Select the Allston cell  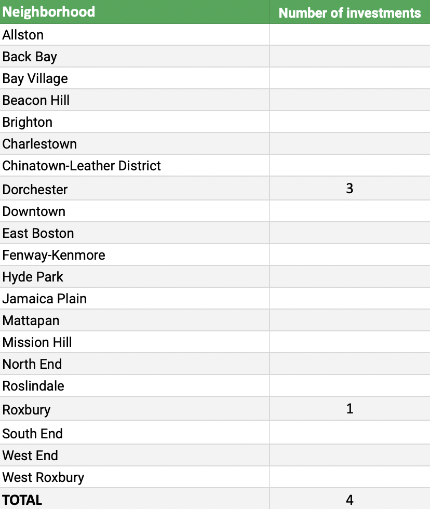click(23, 35)
